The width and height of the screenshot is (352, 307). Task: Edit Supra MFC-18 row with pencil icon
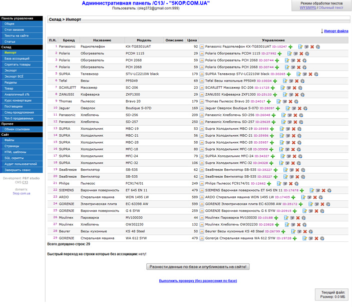coord(281,149)
